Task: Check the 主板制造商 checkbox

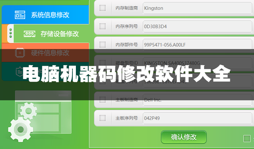Action: [102, 100]
